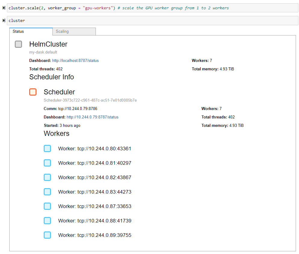Screen dimensions: 299x254
Task: Run the cluster display cell
Action: click(x=4, y=20)
